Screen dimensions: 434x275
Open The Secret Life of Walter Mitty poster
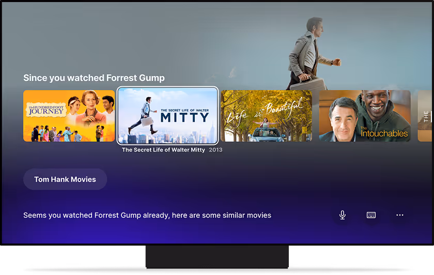click(x=167, y=116)
